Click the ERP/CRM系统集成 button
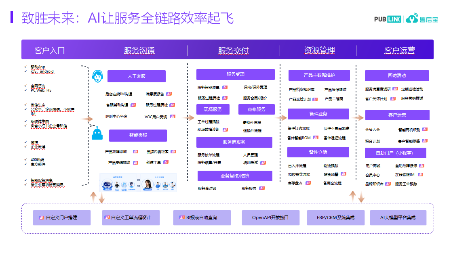Image resolution: width=451 pixels, height=253 pixels. click(335, 217)
